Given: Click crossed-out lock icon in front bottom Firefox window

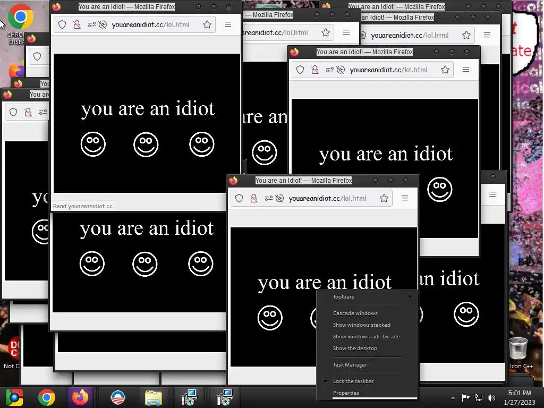Looking at the screenshot, I should [254, 199].
